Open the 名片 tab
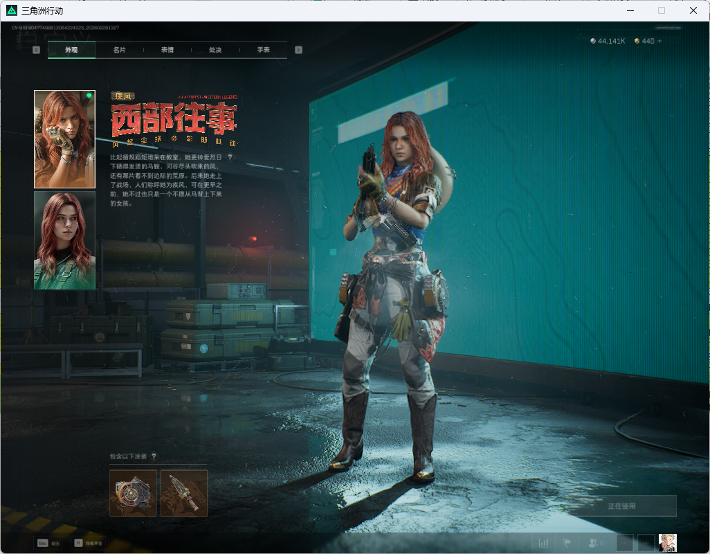 coord(120,50)
